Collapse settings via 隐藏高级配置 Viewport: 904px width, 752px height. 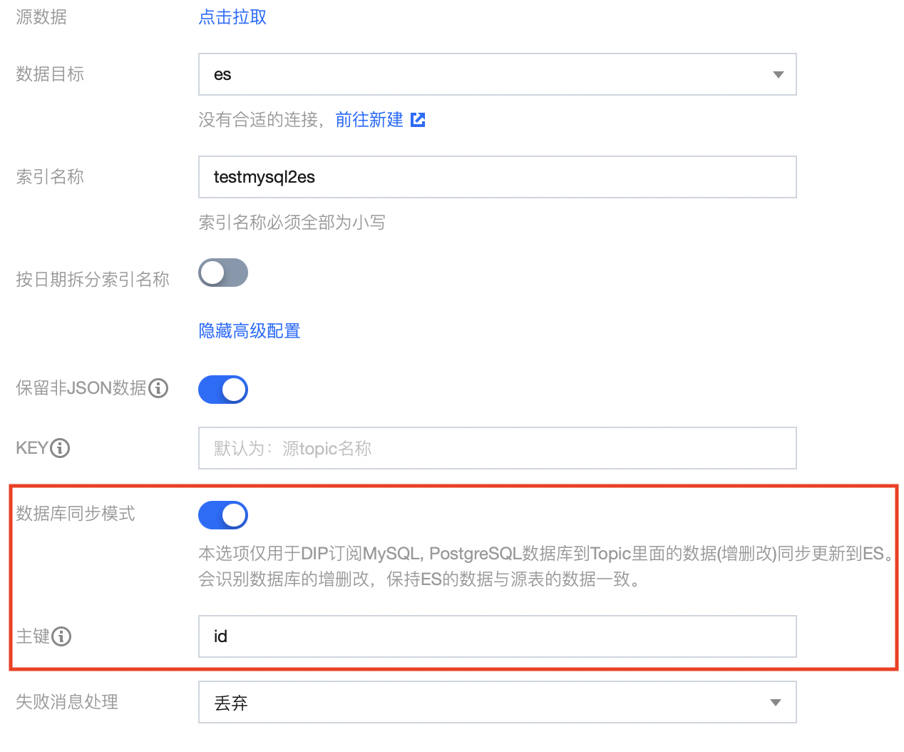pyautogui.click(x=250, y=331)
